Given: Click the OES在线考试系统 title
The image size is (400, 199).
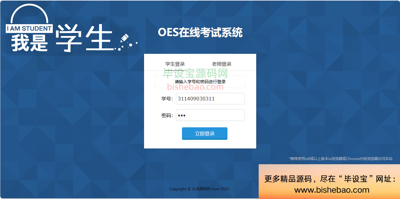Looking at the screenshot, I should click(x=200, y=32).
